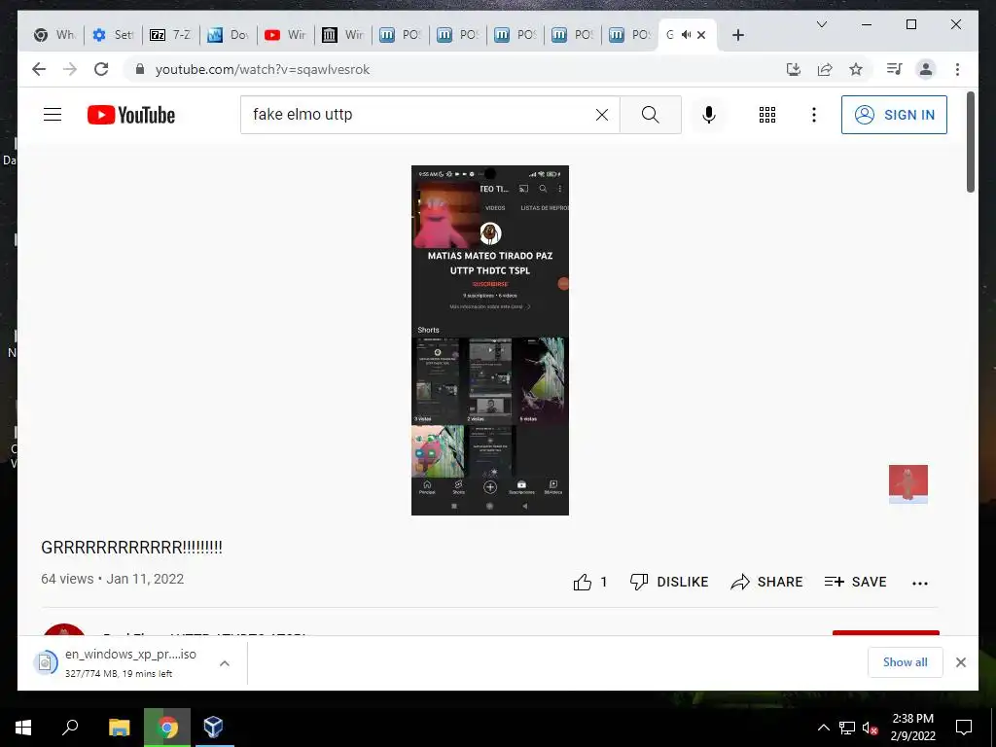This screenshot has height=747, width=996.
Task: Open the taskbar clock and date
Action: 912,728
